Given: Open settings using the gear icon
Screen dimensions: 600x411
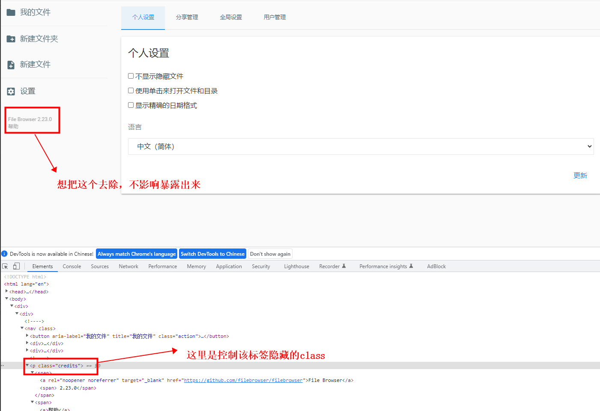Looking at the screenshot, I should point(11,91).
